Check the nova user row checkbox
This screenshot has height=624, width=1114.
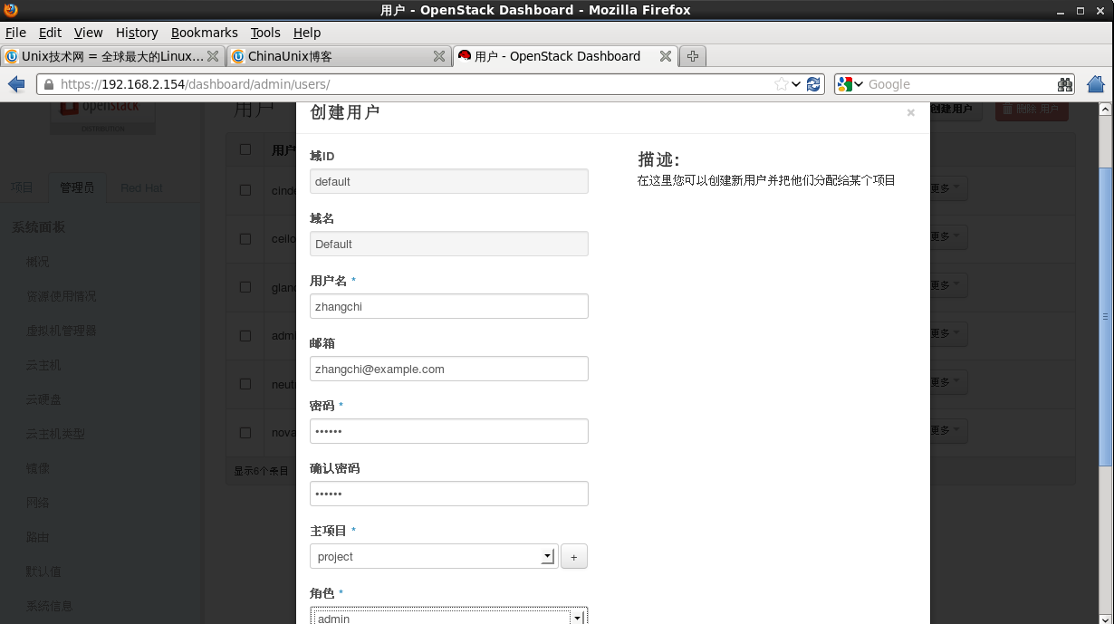point(246,433)
